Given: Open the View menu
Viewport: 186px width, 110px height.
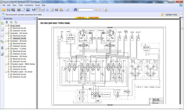Looking at the screenshot, I should pyautogui.click(x=14, y=5).
